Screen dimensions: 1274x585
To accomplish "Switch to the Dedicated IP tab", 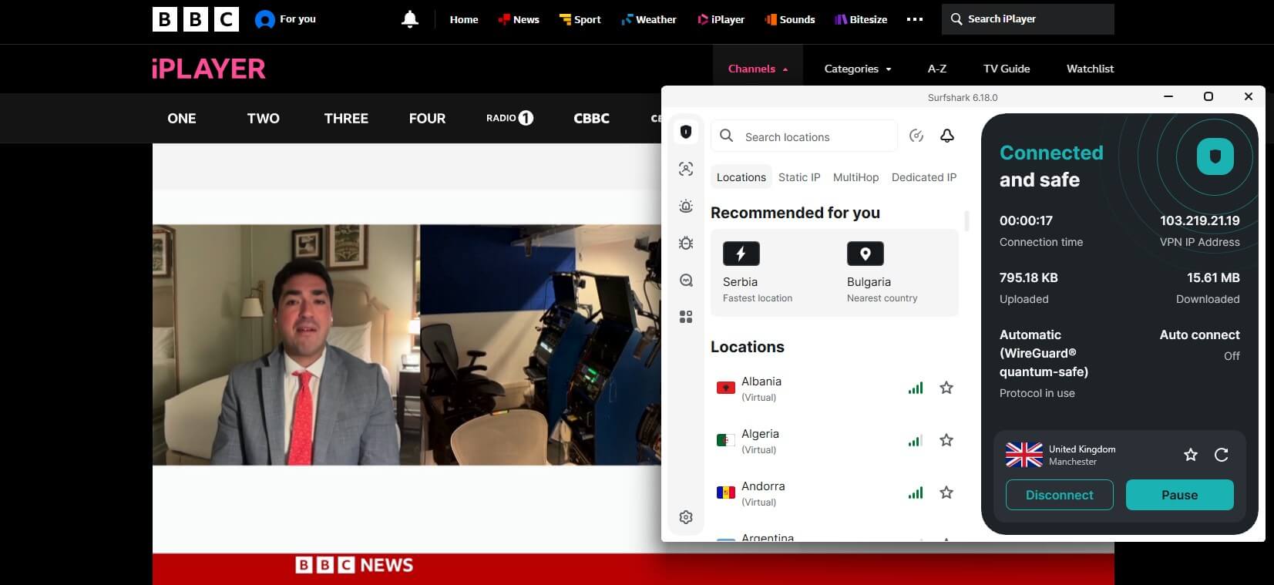I will (x=924, y=177).
